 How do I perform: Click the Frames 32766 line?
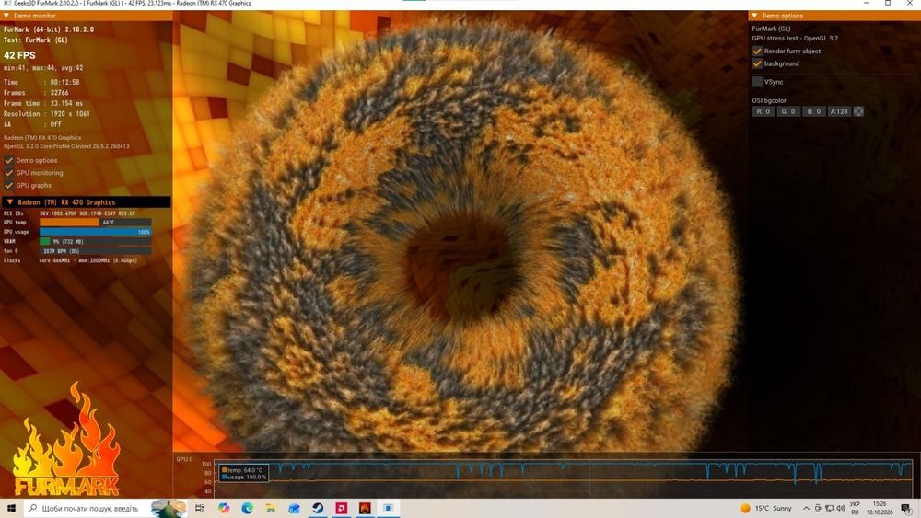click(x=37, y=93)
